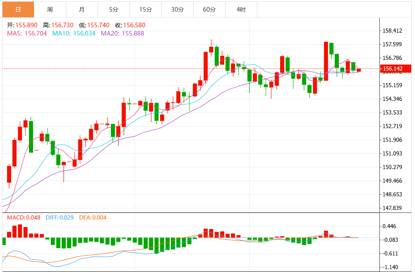Click the red current price tag 156.142

click(x=396, y=69)
